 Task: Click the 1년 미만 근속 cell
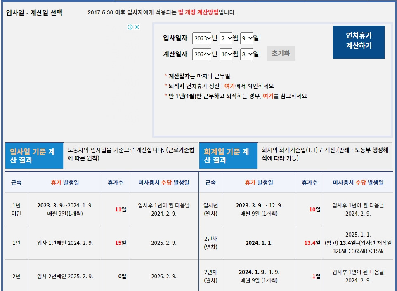16,209
